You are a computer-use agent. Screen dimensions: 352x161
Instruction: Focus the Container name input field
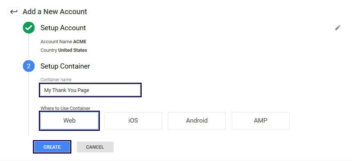pyautogui.click(x=90, y=90)
